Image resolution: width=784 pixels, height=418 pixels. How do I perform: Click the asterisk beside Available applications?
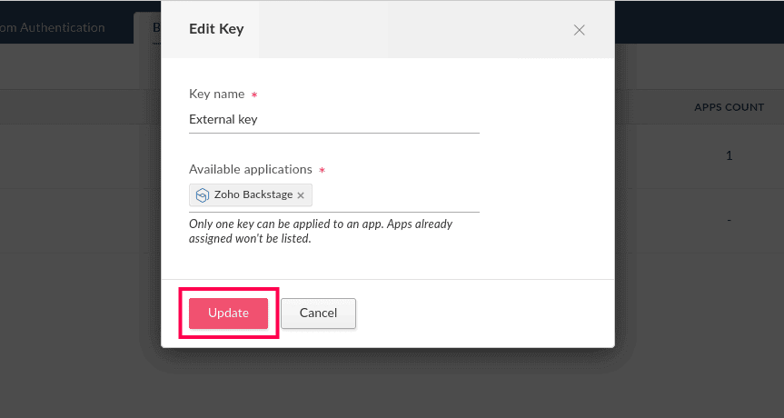point(322,170)
